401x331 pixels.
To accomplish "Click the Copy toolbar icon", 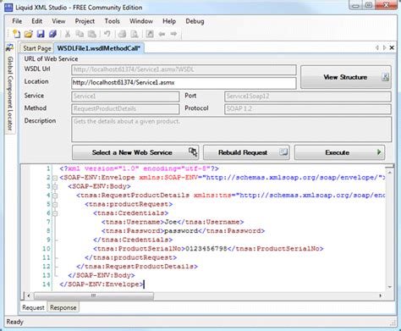I will click(x=80, y=34).
